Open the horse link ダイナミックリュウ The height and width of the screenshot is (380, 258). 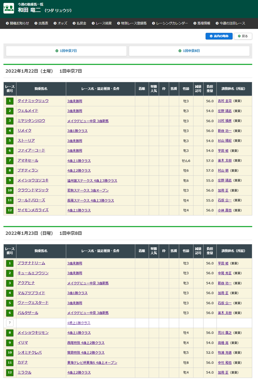(x=33, y=101)
